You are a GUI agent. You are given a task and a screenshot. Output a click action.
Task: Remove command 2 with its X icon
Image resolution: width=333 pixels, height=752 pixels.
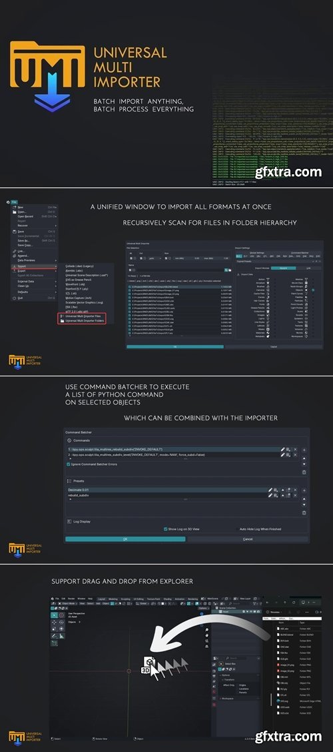click(x=295, y=454)
